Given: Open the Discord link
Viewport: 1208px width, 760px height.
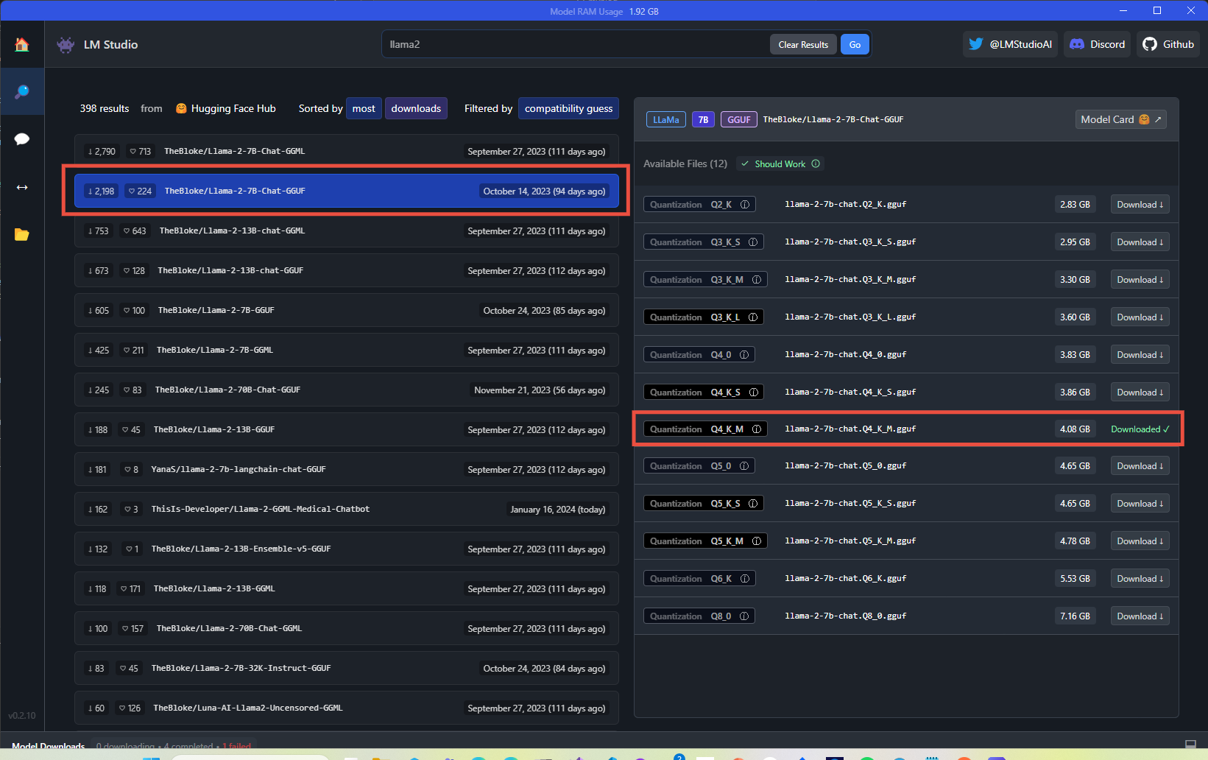Looking at the screenshot, I should [x=1097, y=44].
